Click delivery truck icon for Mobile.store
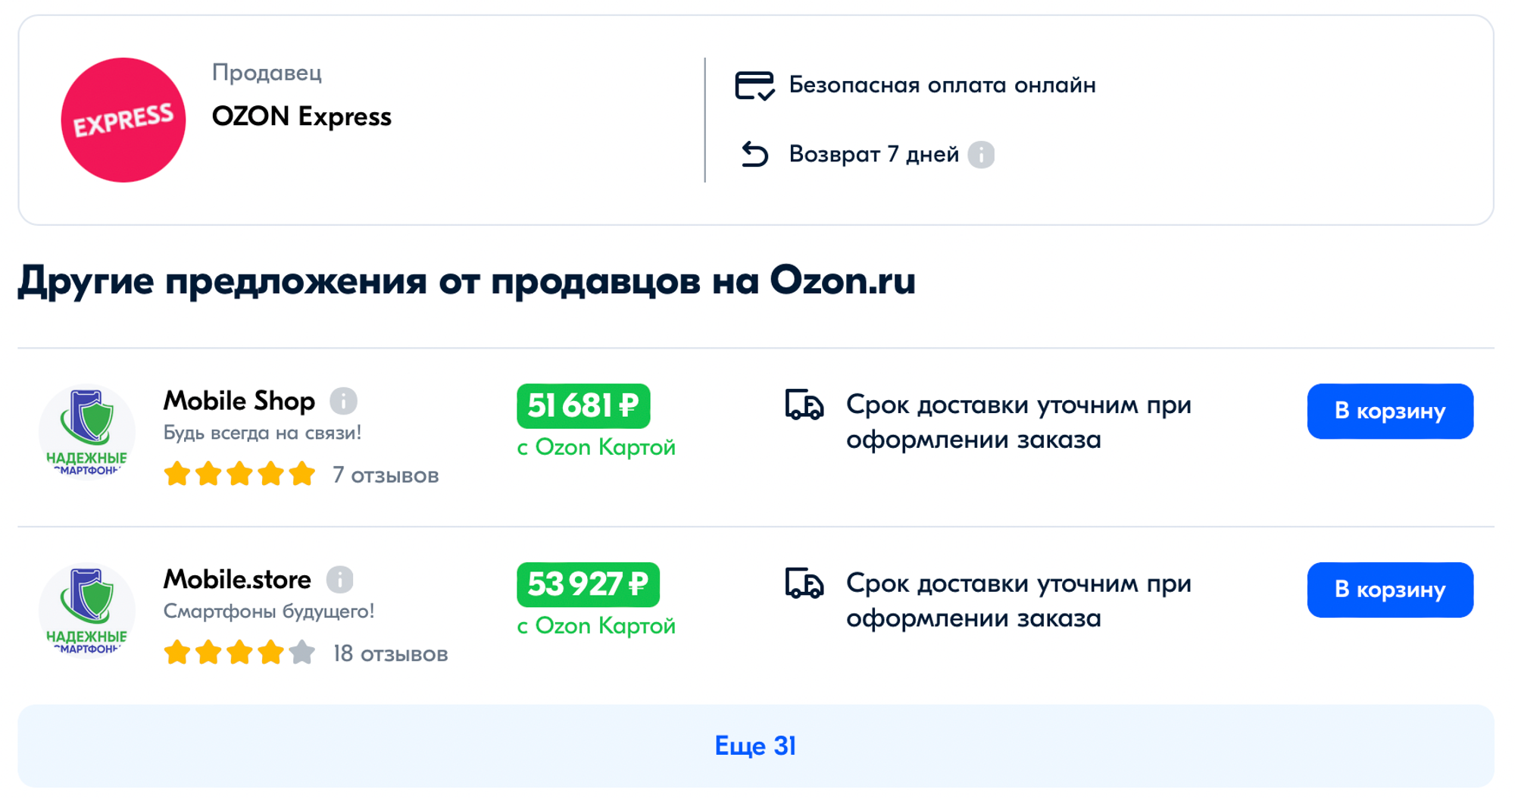The height and width of the screenshot is (798, 1515). click(804, 584)
